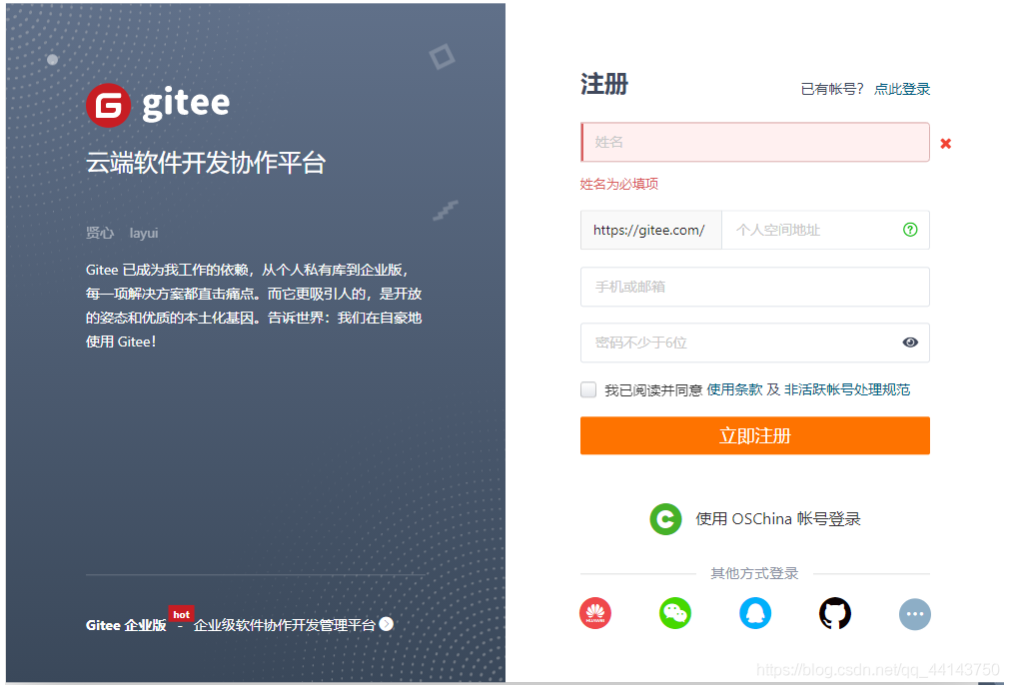This screenshot has height=688, width=1009.
Task: Click the OSChina green logo icon
Action: pos(665,519)
